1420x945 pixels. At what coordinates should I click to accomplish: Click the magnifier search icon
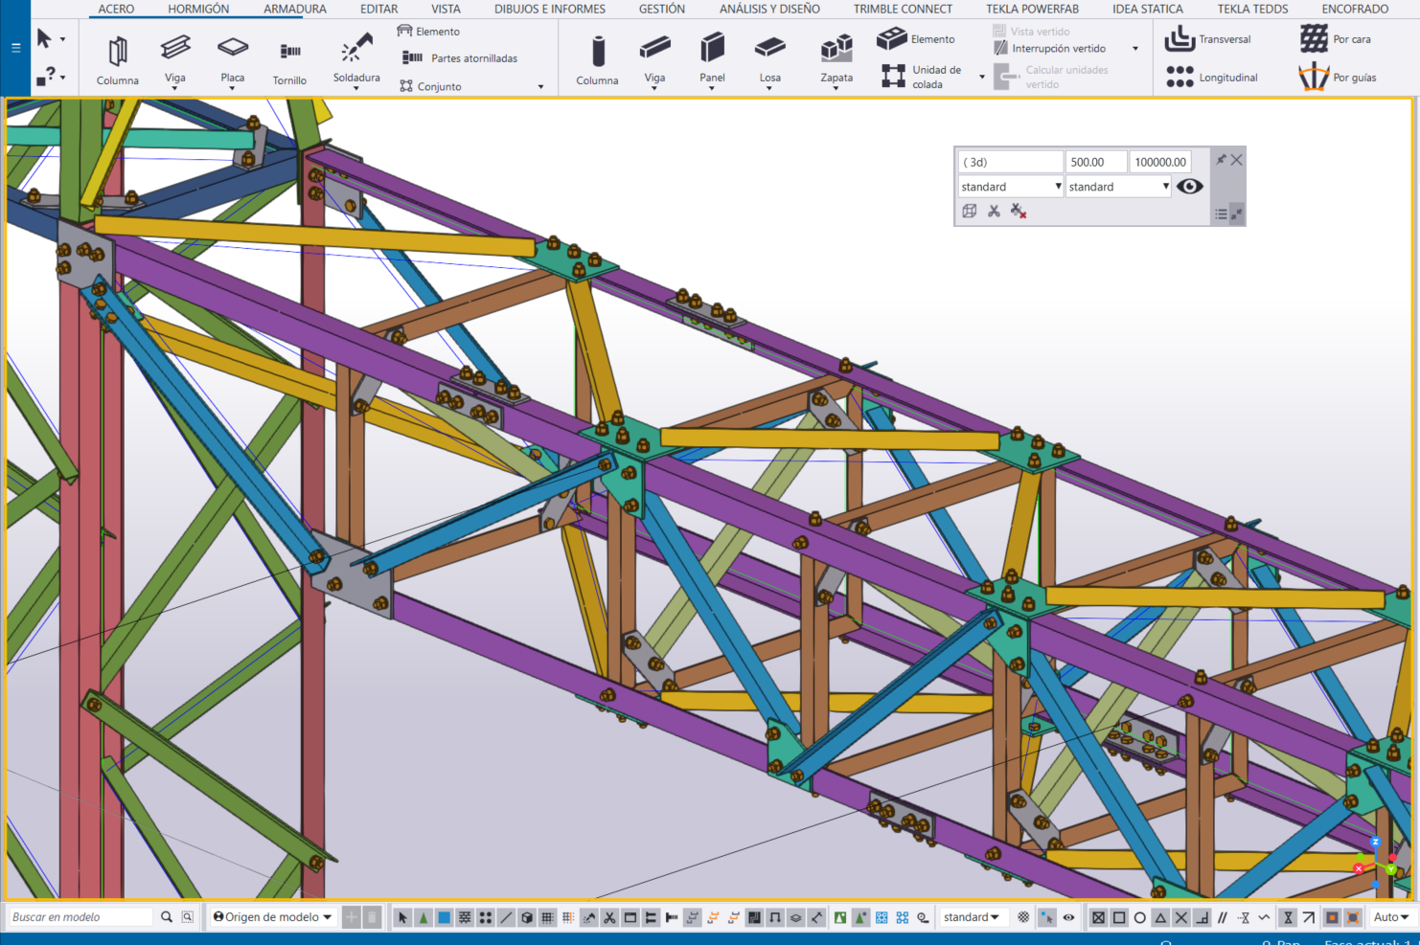(167, 917)
